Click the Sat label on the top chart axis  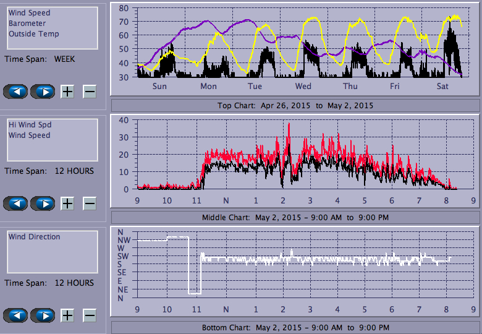pos(442,87)
